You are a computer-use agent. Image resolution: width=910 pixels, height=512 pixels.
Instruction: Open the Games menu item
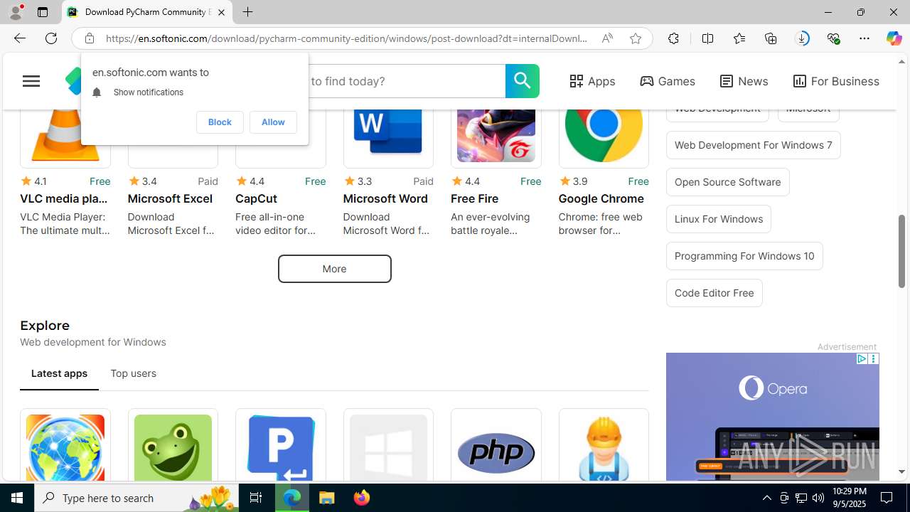(668, 81)
